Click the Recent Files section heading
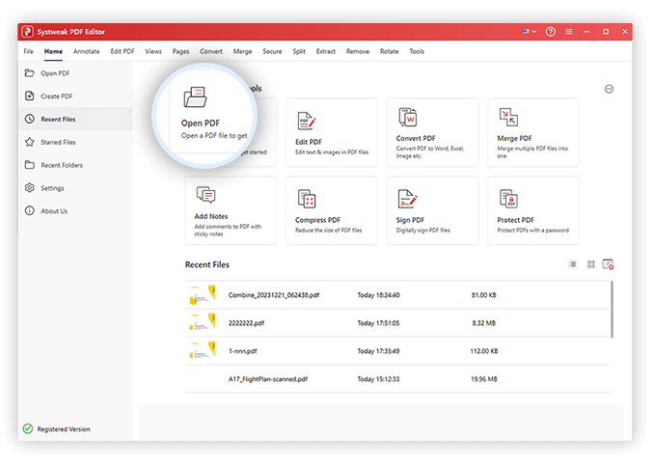This screenshot has height=467, width=654. click(x=206, y=264)
